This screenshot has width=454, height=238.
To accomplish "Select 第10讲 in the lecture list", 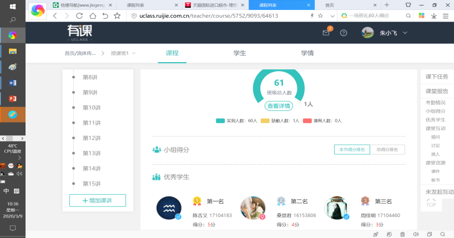I will point(92,108).
